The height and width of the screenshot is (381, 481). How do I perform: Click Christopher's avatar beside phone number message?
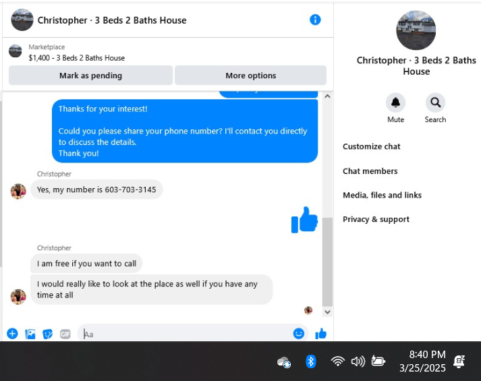click(x=18, y=192)
